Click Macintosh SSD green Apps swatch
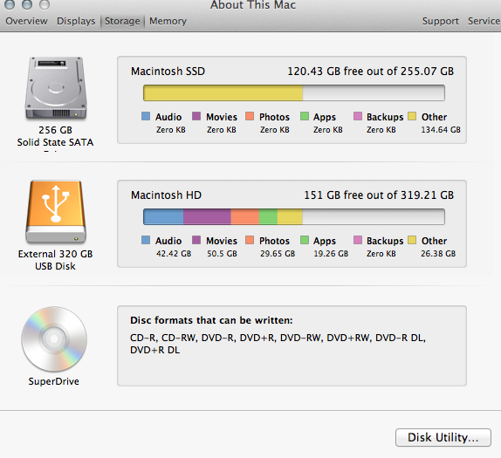Image resolution: width=501 pixels, height=458 pixels. (x=305, y=116)
